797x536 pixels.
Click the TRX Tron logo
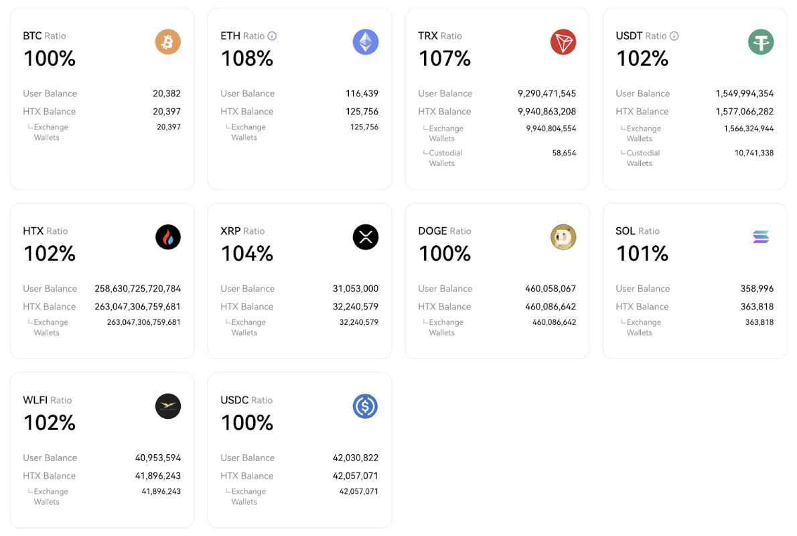pyautogui.click(x=563, y=42)
